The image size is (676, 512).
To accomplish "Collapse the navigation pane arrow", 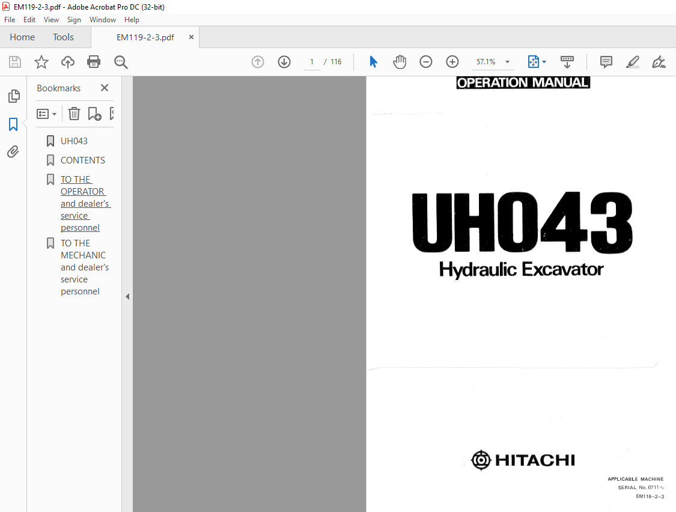I will click(127, 297).
